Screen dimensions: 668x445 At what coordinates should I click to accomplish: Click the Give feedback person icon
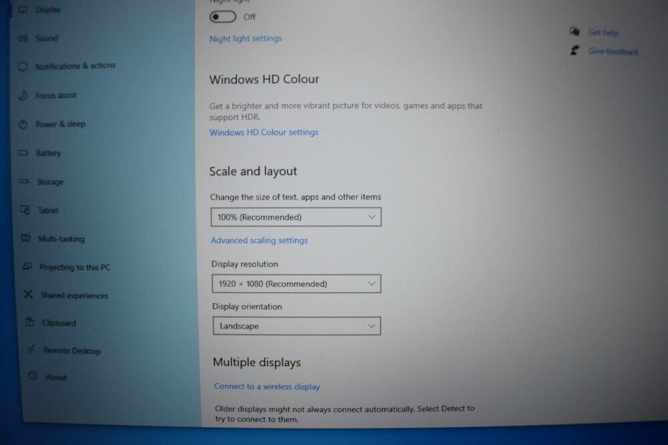574,51
